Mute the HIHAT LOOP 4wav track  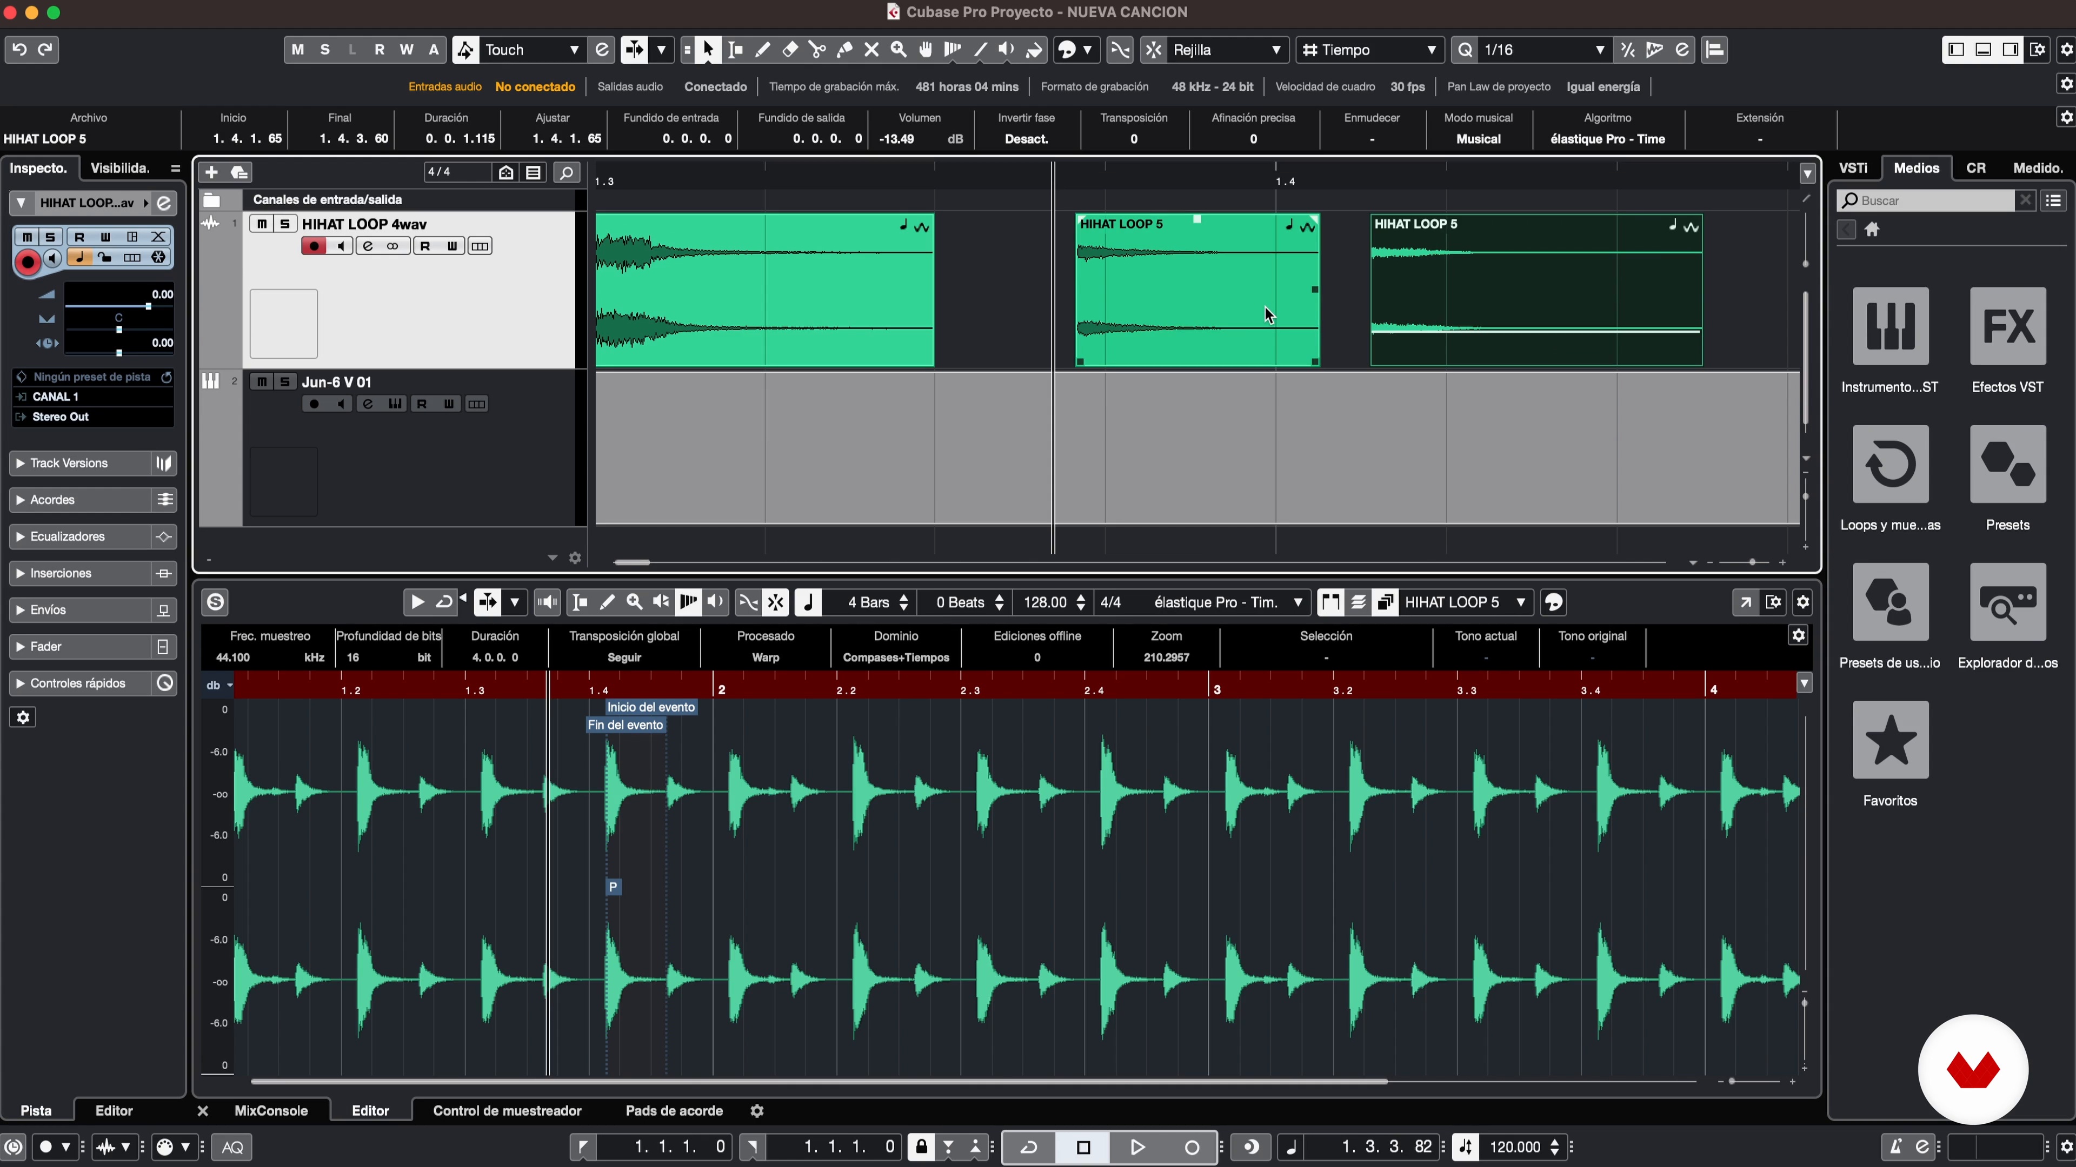262,224
